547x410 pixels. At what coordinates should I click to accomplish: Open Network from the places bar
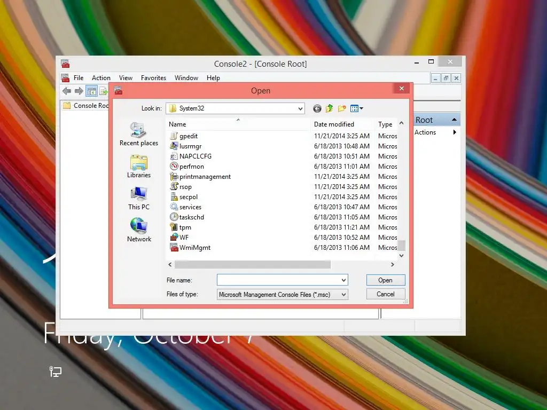tap(139, 230)
